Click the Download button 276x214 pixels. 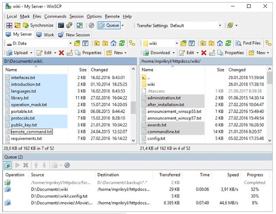(157, 52)
